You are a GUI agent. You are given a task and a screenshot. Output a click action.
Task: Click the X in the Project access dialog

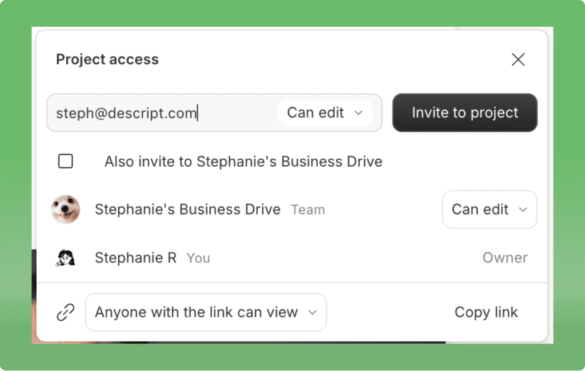[x=518, y=59]
